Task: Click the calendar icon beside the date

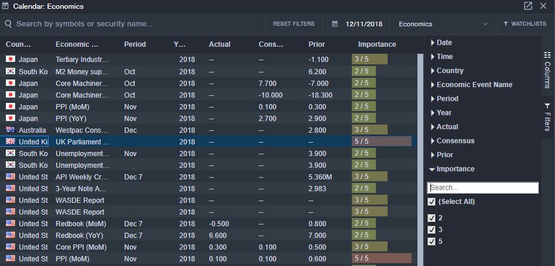Action: 335,24
